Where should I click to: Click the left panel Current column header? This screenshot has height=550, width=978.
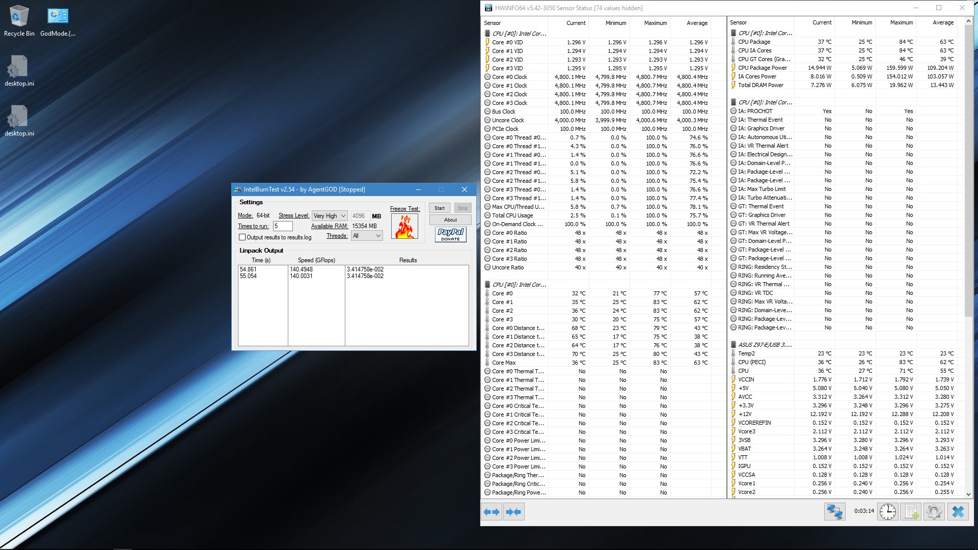click(x=568, y=23)
